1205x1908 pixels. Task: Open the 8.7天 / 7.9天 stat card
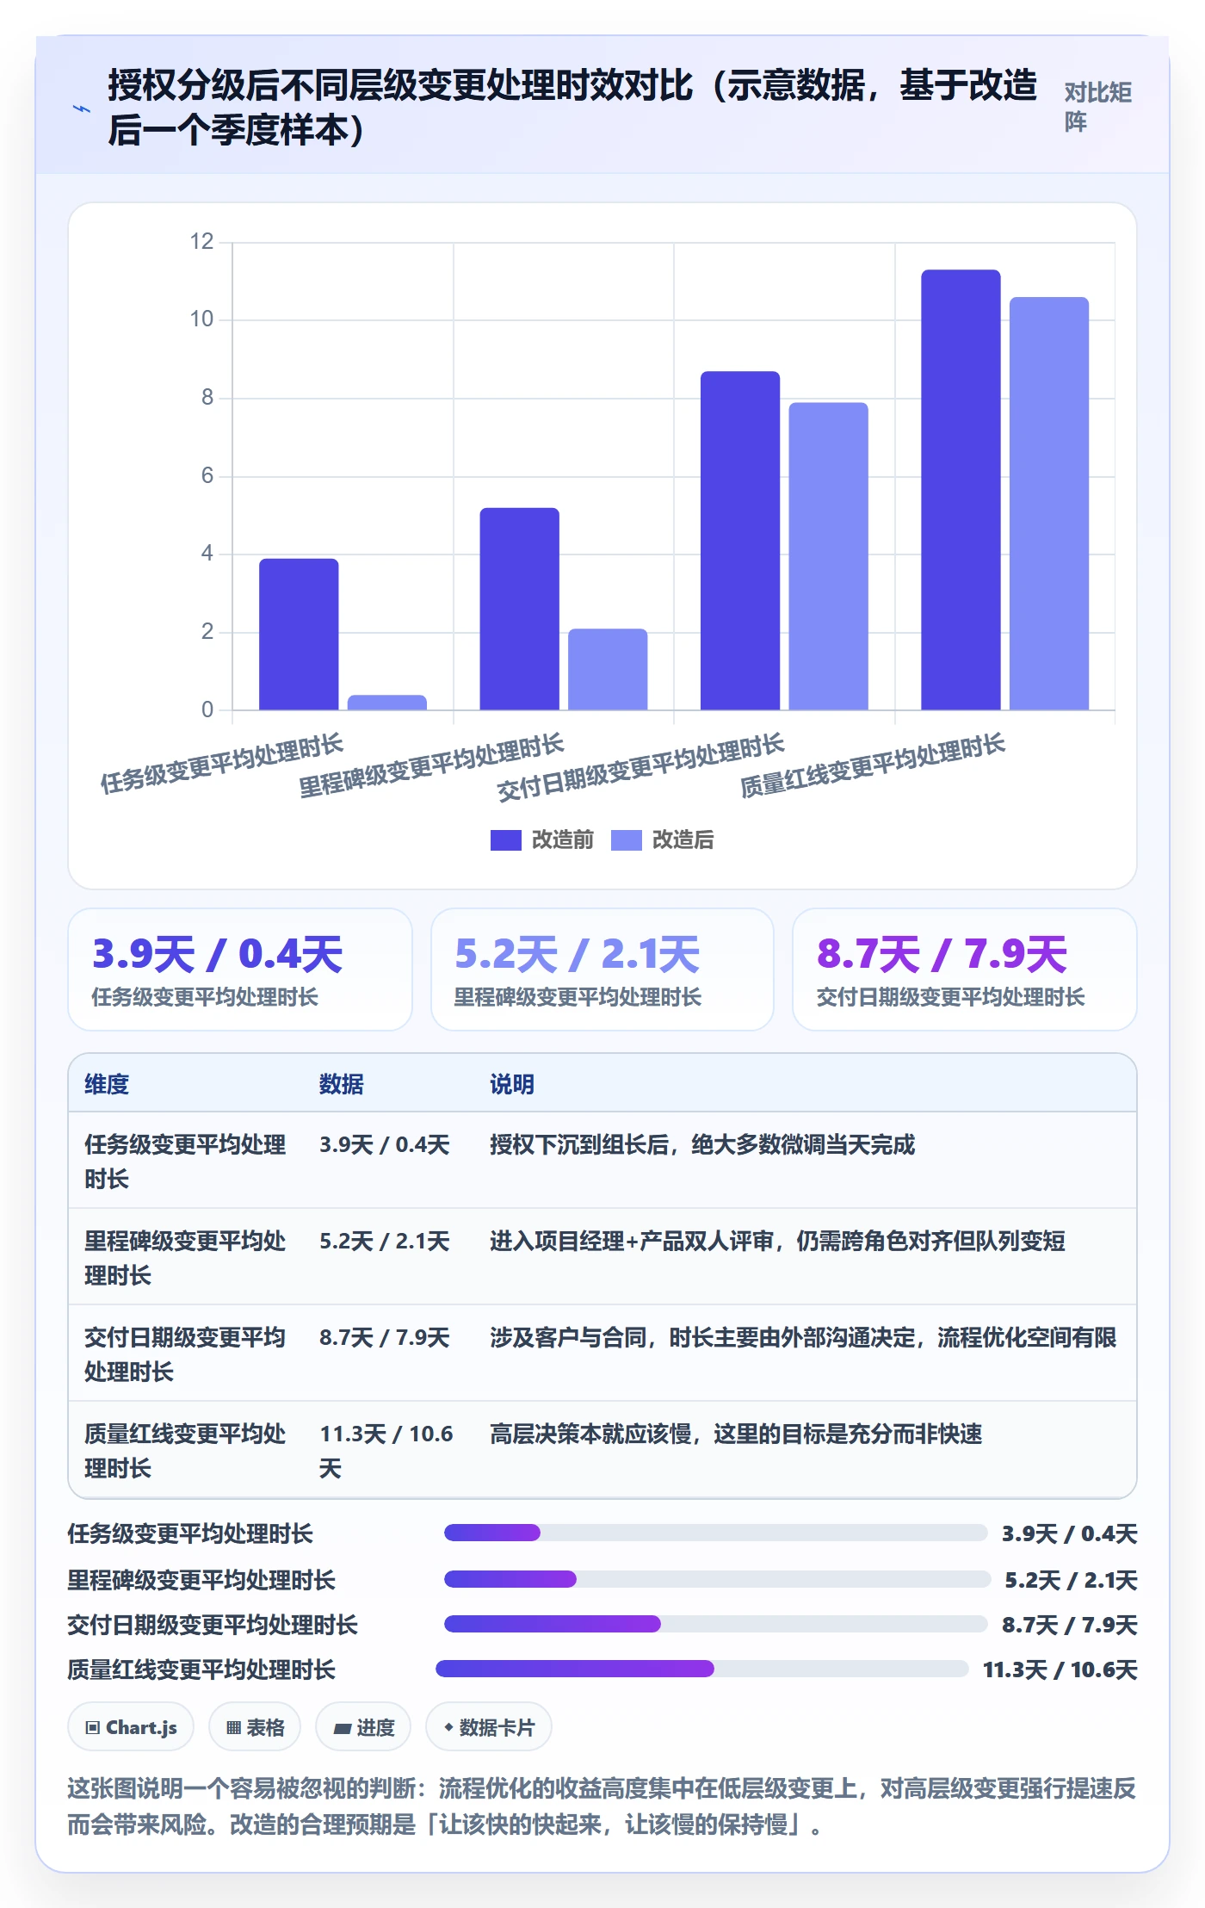965,969
